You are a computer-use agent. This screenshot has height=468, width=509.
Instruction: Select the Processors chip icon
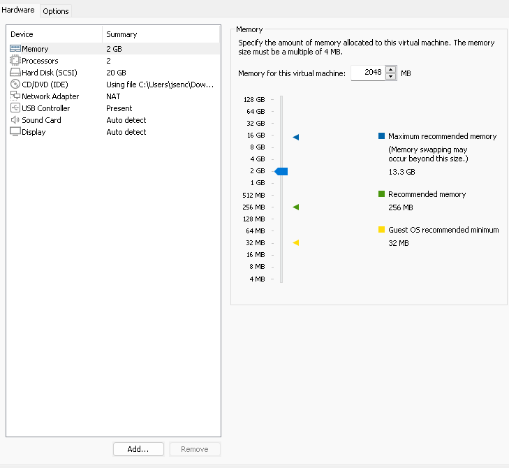(x=15, y=60)
